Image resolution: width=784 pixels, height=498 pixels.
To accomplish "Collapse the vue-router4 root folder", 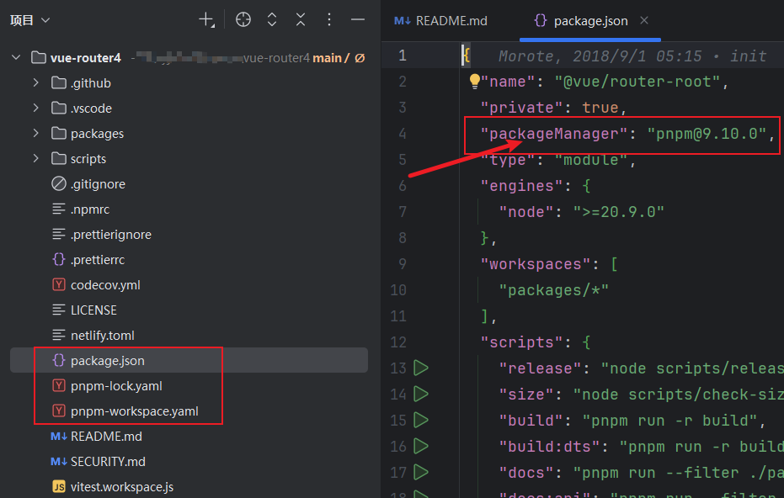I will coord(16,58).
